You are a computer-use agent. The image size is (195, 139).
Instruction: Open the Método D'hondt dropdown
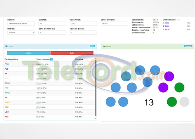coord(21,33)
